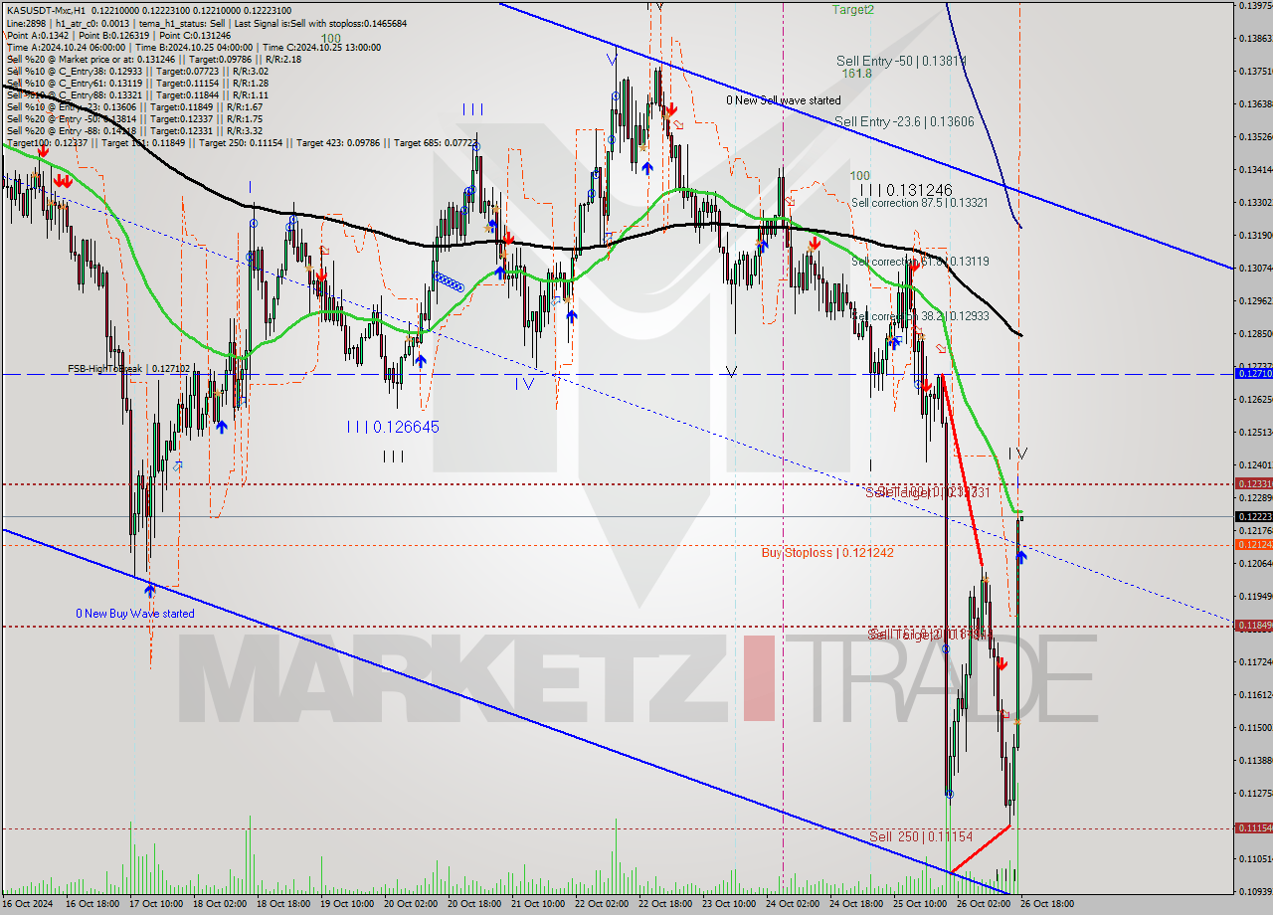Screen dimensions: 1273x915
Task: Click the '22 Oct 18:00' time axis label
Action: 665,904
